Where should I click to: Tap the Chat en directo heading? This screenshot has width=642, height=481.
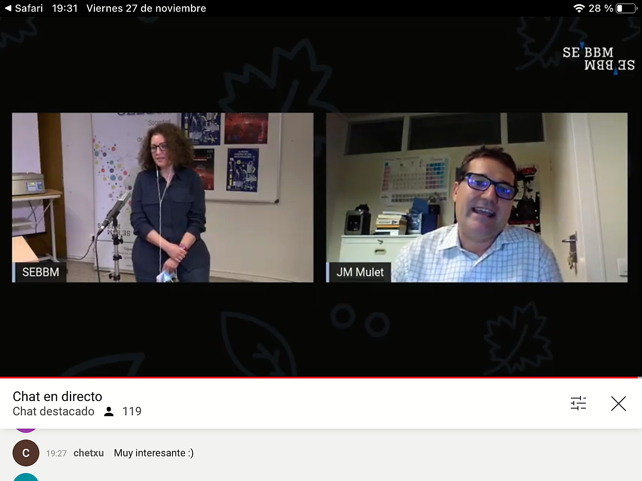pyautogui.click(x=57, y=396)
